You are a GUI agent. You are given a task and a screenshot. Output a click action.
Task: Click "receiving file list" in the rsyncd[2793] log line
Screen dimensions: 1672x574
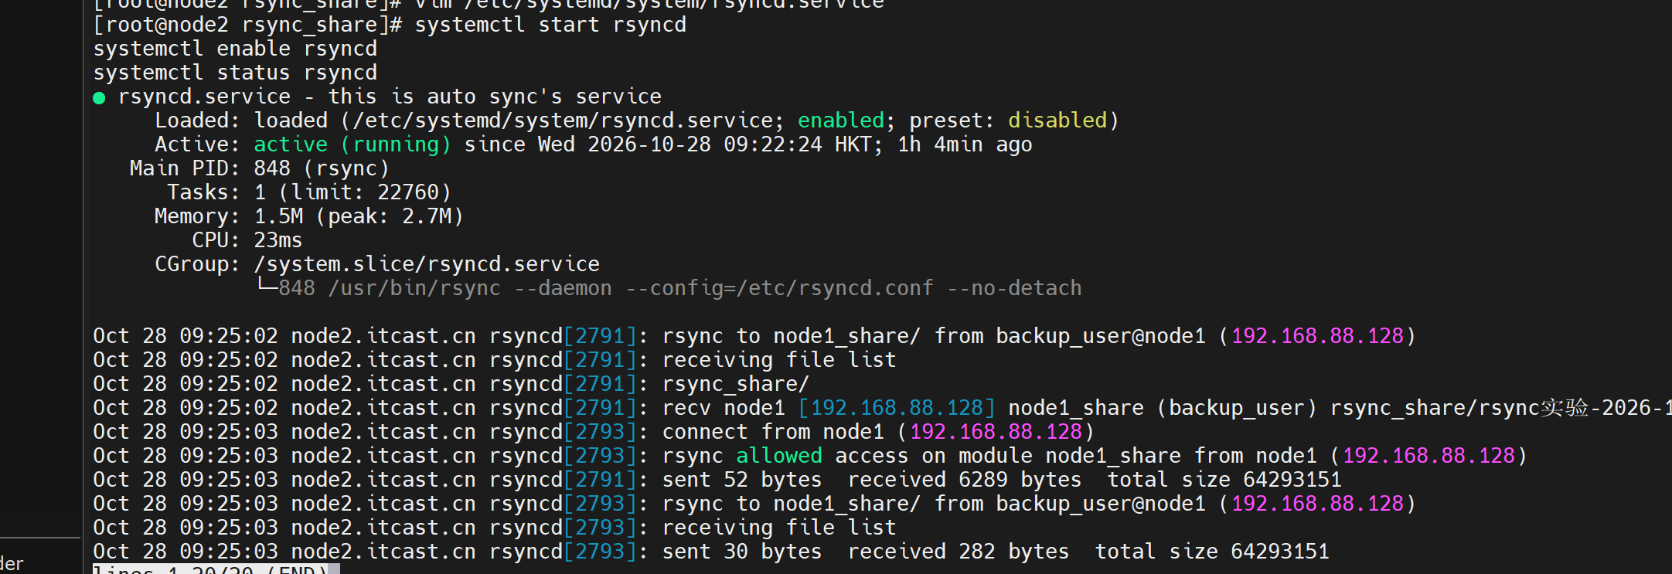point(779,528)
